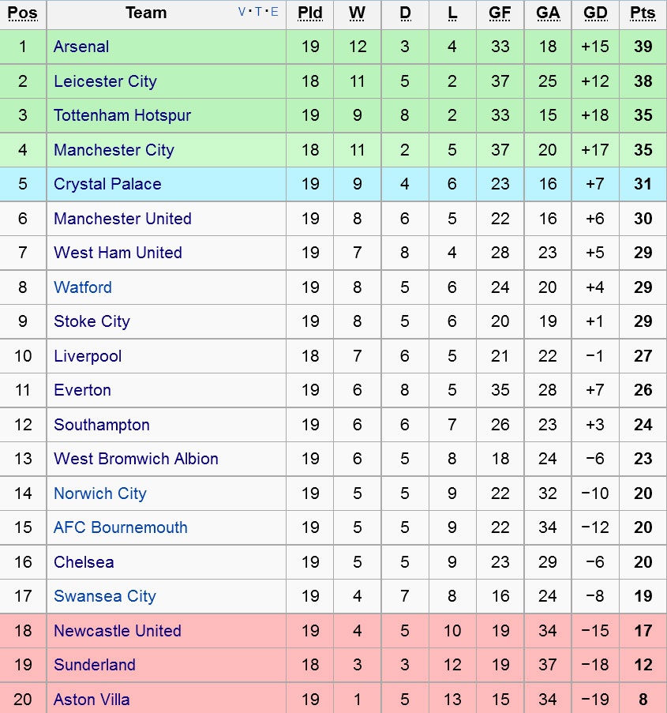Click the AFC Bournemouth link
This screenshot has width=667, height=713.
pos(121,527)
